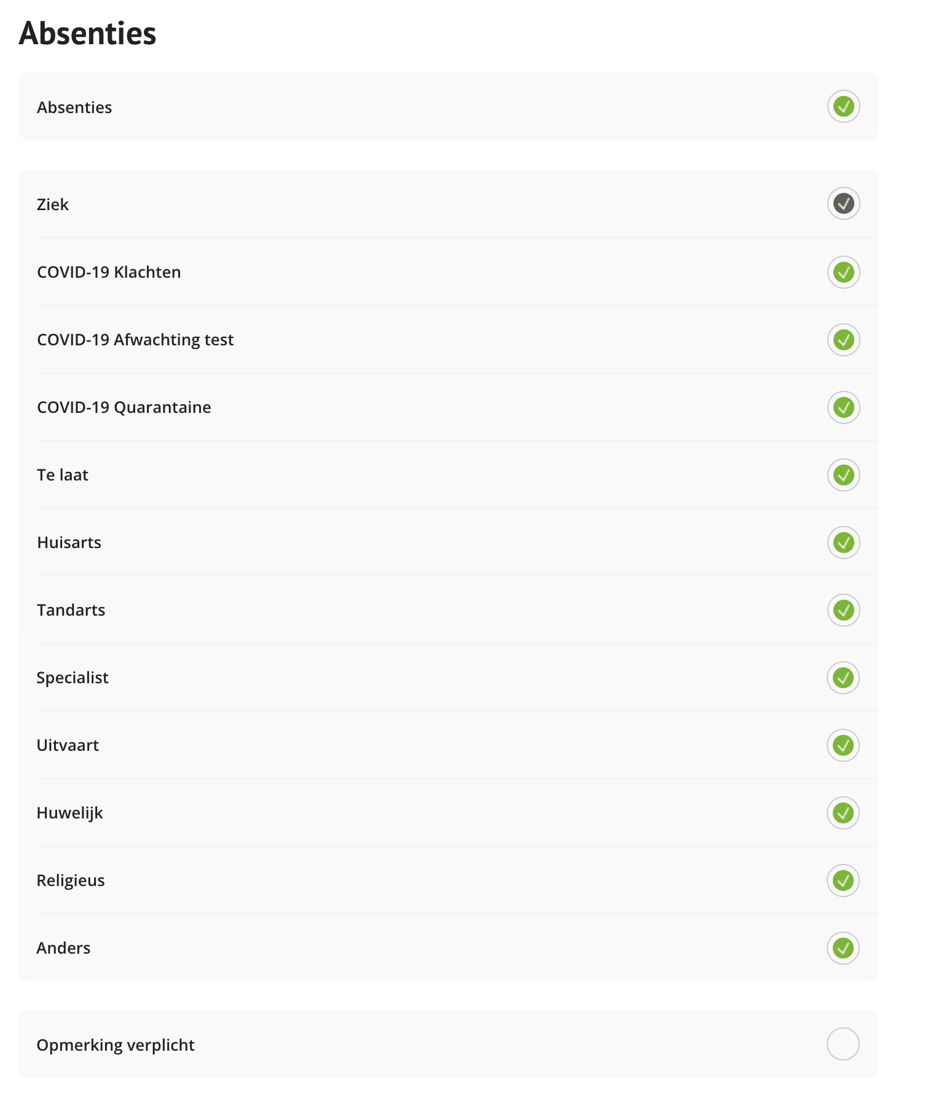The width and height of the screenshot is (933, 1106).
Task: Click the Huwelijk row label
Action: [69, 813]
